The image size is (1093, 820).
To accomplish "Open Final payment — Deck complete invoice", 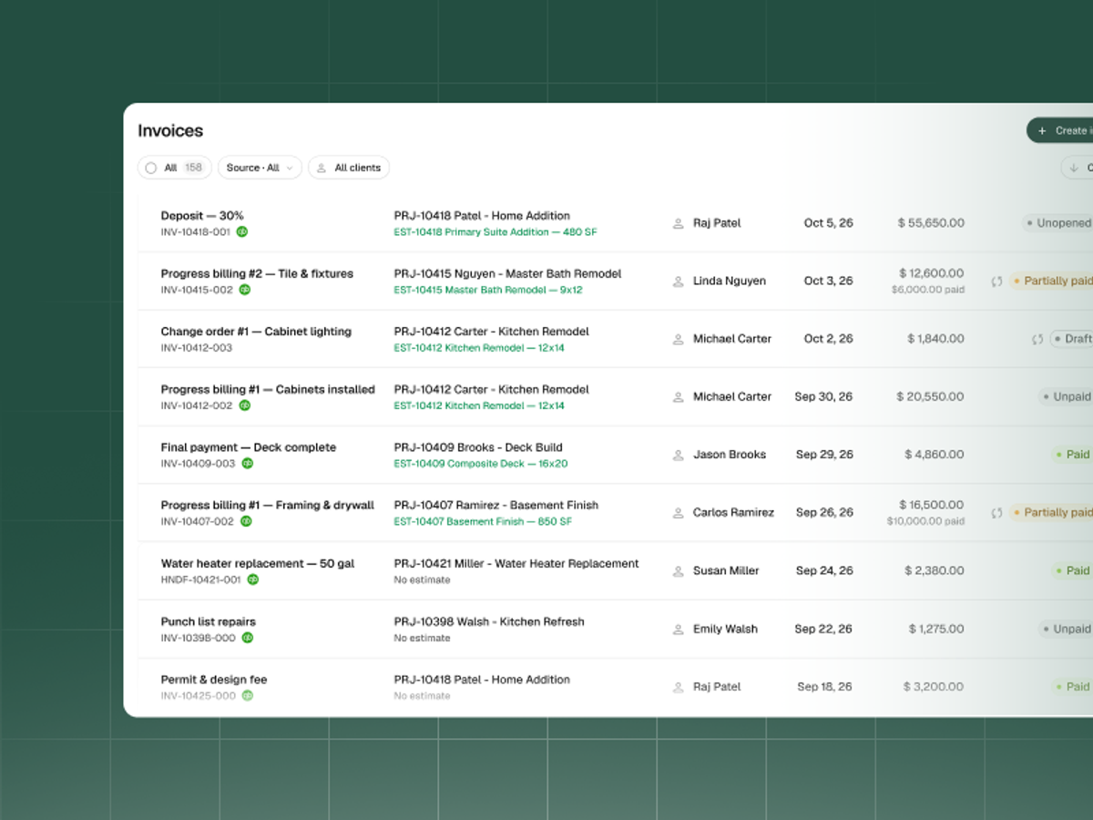I will pos(249,447).
